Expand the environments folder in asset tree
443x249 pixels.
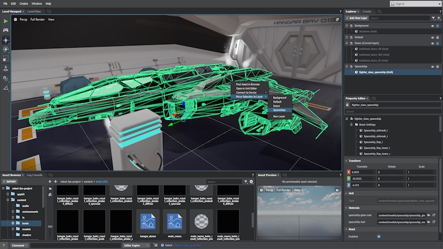click(13, 211)
